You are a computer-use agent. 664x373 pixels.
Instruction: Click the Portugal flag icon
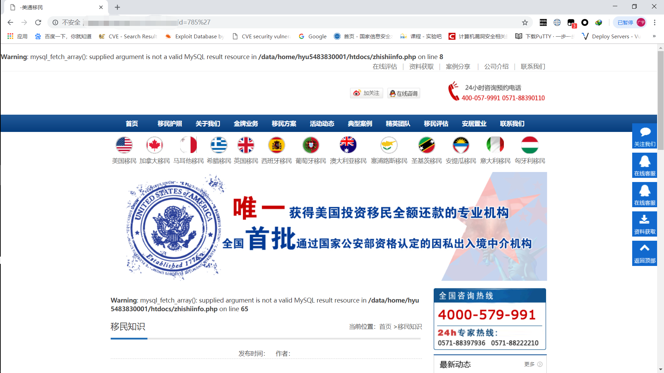311,145
